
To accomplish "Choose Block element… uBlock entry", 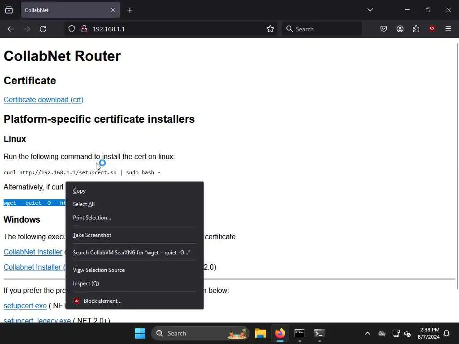I will click(x=134, y=301).
